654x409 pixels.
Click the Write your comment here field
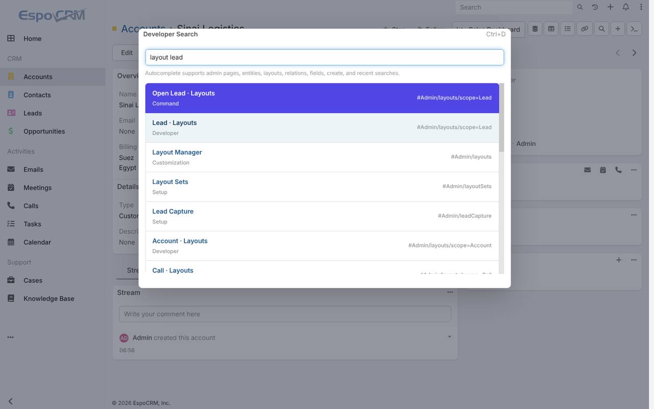[x=285, y=314]
